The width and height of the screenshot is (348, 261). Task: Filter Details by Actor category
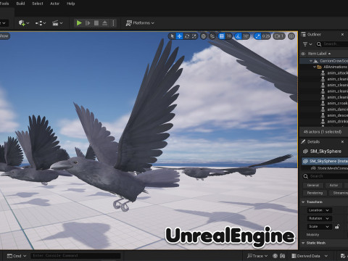click(x=333, y=186)
